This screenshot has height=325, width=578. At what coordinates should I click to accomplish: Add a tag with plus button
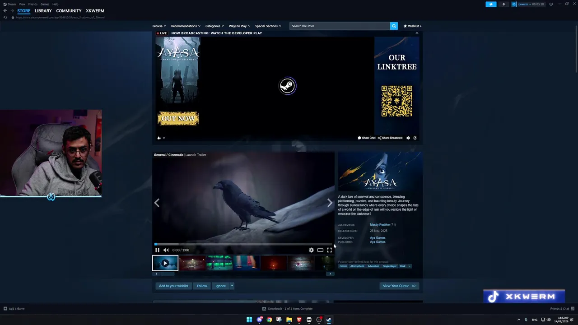pyautogui.click(x=410, y=266)
